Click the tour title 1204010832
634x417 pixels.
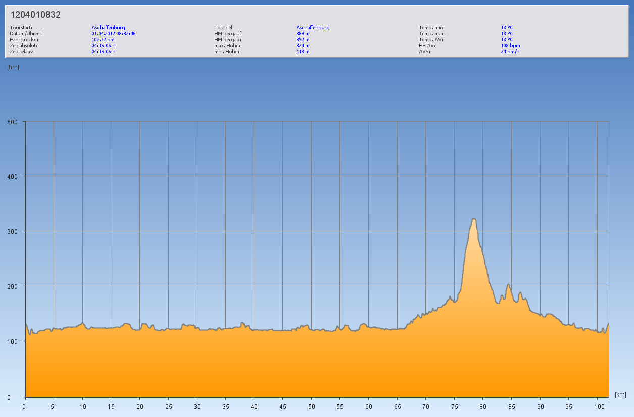[35, 15]
